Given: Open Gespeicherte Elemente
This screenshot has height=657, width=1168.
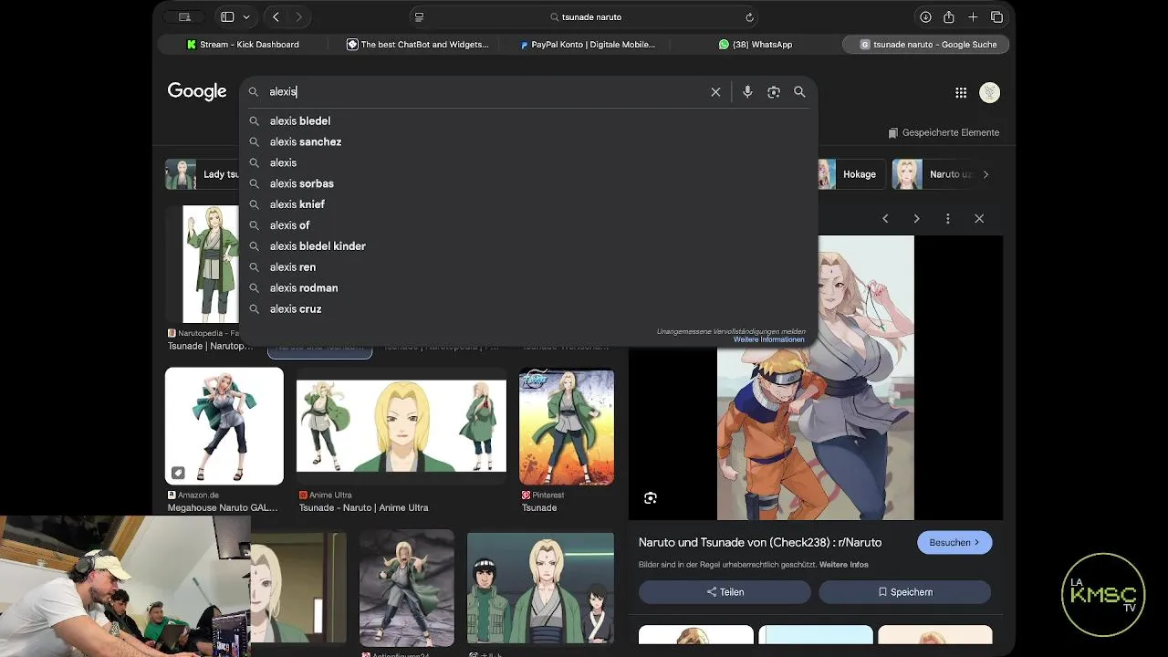Looking at the screenshot, I should click(x=944, y=132).
